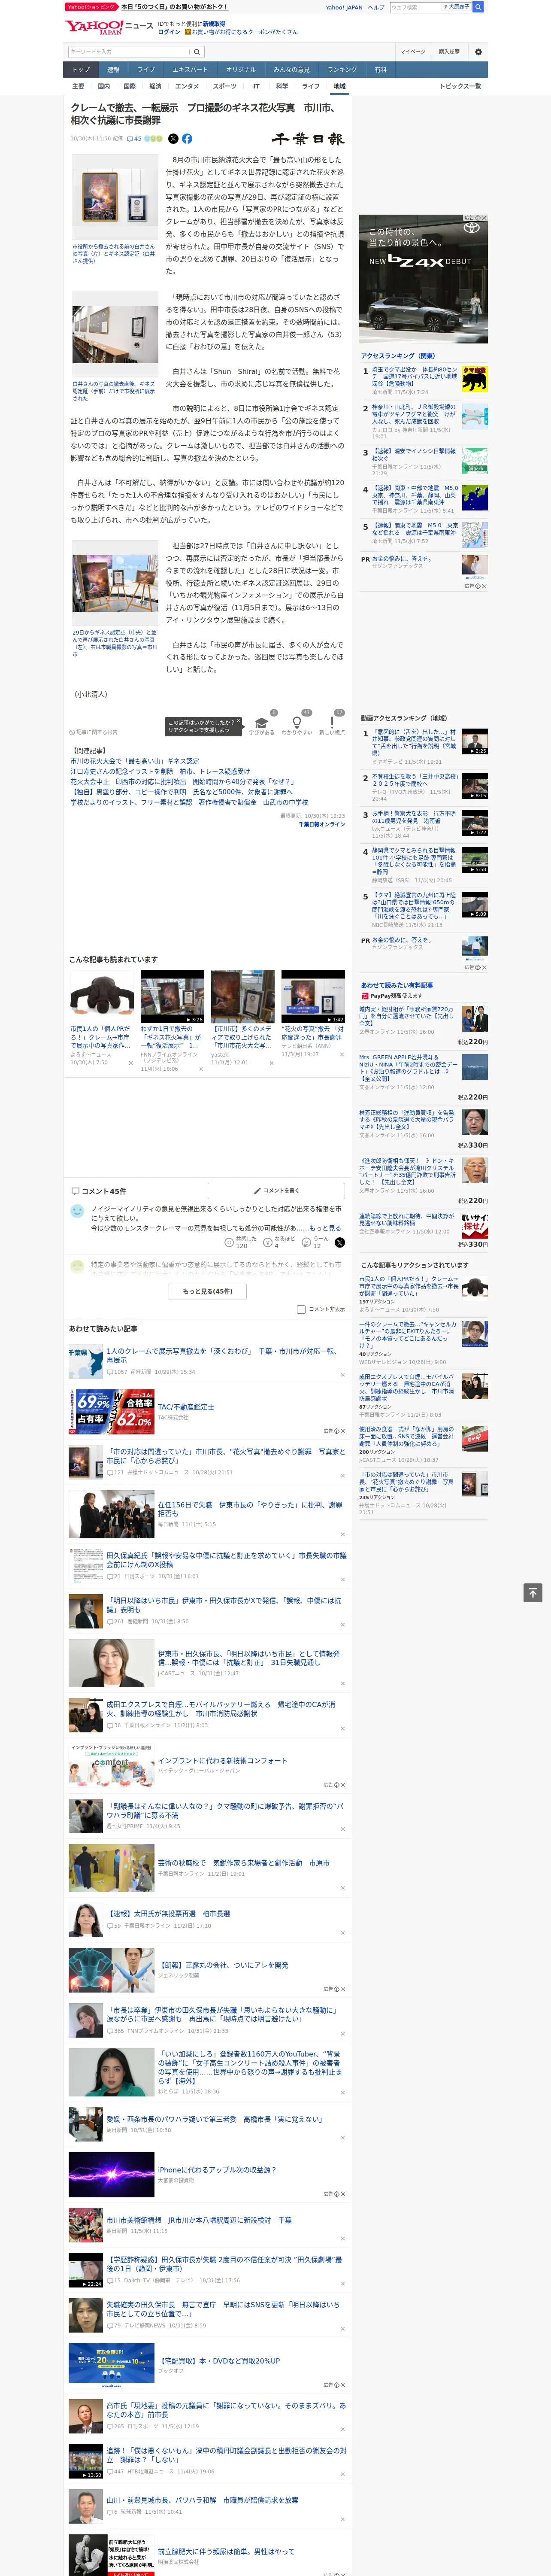The image size is (551, 2576).
Task: Click the わかりやすい lightbulb reaction icon
Action: click(297, 722)
